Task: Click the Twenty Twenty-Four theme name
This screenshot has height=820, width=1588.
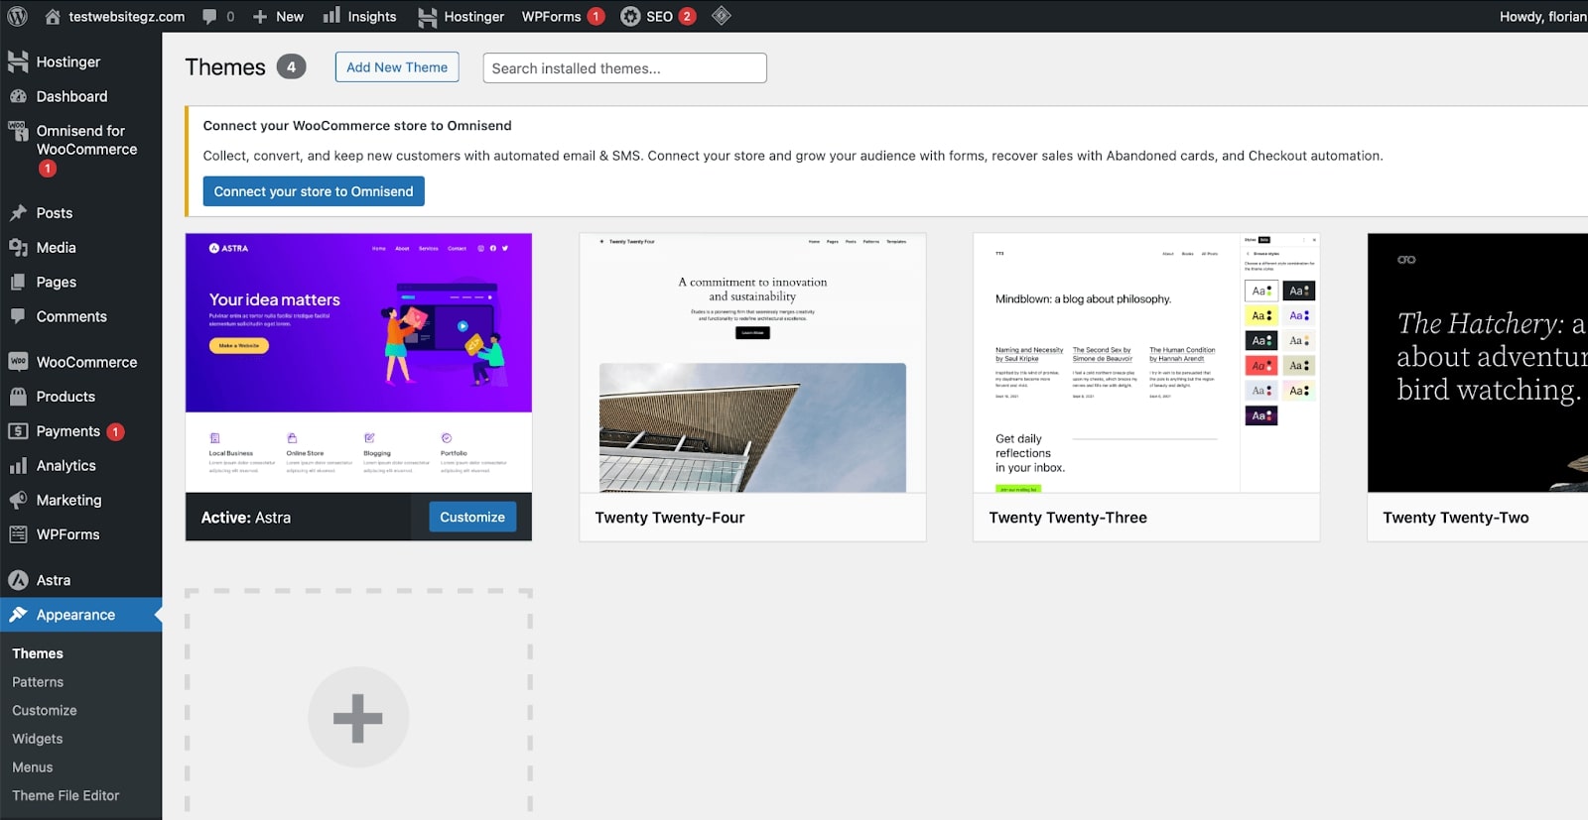Action: click(x=670, y=518)
